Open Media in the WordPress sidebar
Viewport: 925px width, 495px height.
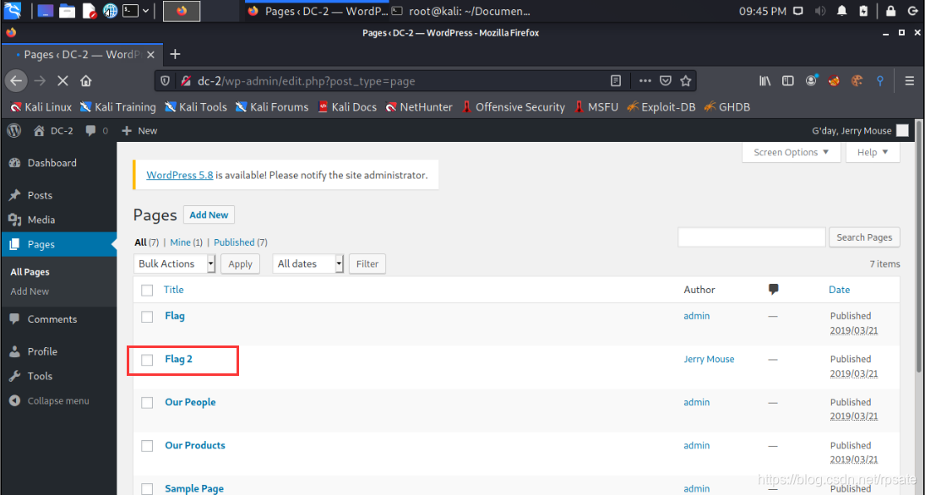(x=58, y=220)
